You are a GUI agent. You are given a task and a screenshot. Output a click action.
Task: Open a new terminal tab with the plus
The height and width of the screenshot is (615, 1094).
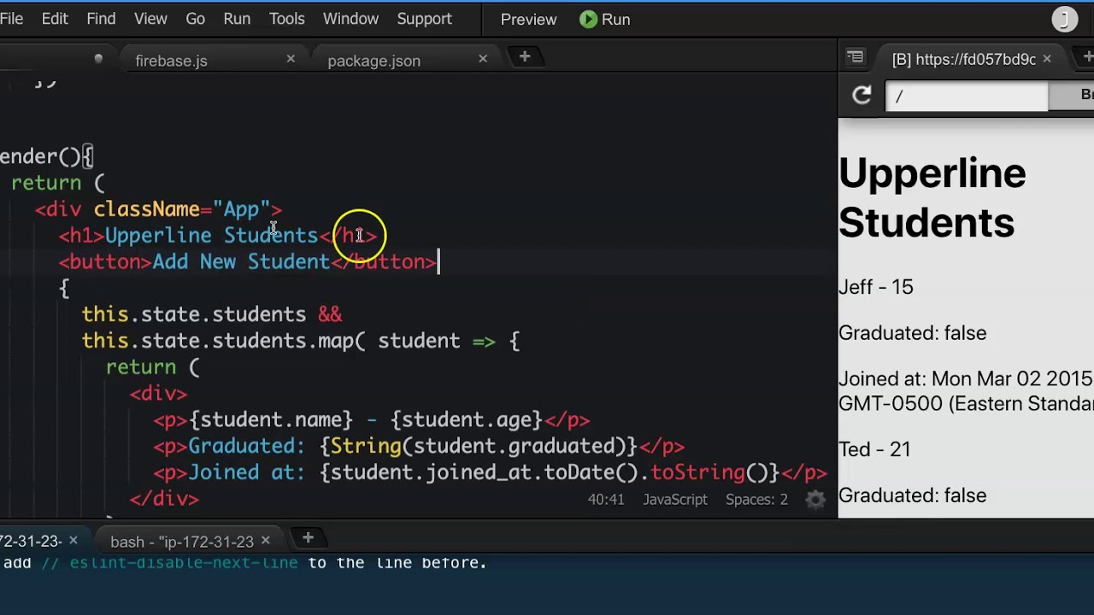[x=308, y=538]
